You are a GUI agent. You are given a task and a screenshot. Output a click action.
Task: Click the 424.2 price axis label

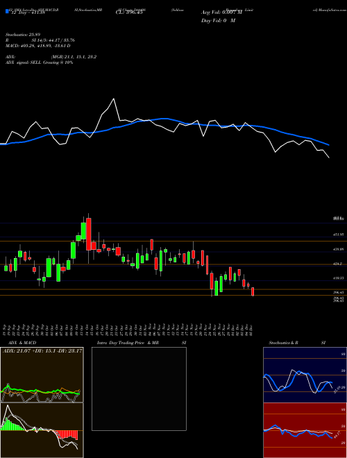[x=339, y=264]
